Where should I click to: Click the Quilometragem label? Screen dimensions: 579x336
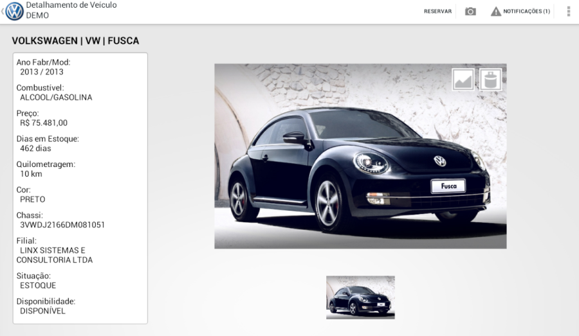tap(46, 164)
